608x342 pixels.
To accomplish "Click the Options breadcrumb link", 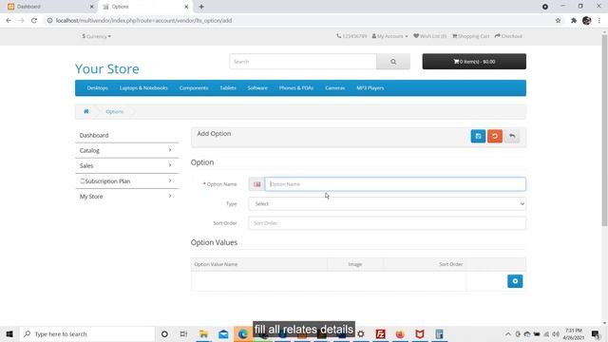I will 114,112.
